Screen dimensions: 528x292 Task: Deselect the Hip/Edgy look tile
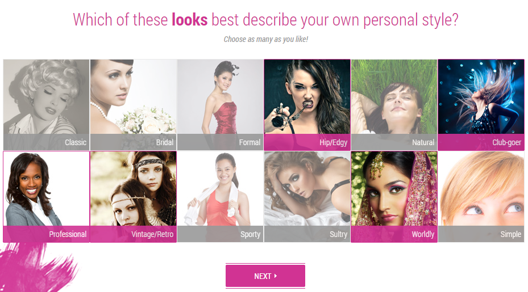coord(307,104)
